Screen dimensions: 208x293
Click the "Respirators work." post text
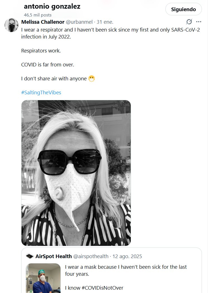point(41,51)
